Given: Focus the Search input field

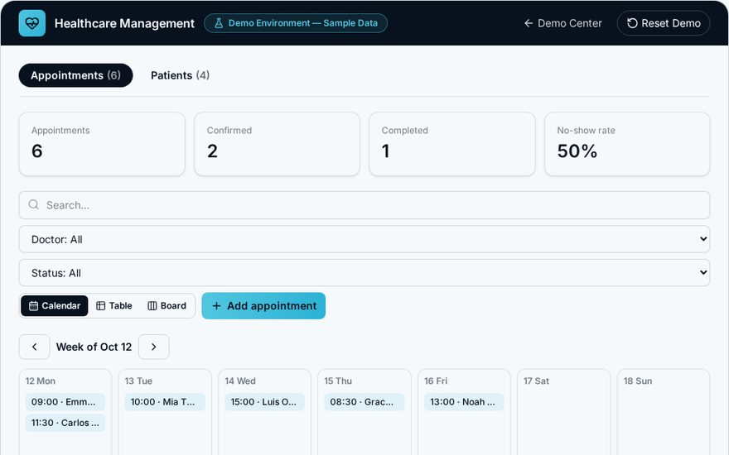Looking at the screenshot, I should click(364, 205).
